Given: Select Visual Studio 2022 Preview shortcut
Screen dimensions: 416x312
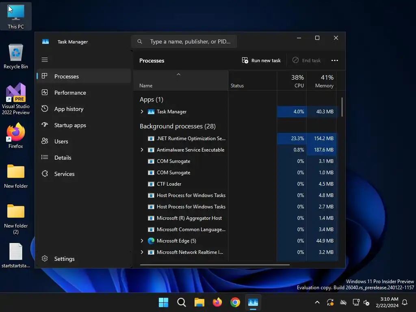Looking at the screenshot, I should [16, 99].
